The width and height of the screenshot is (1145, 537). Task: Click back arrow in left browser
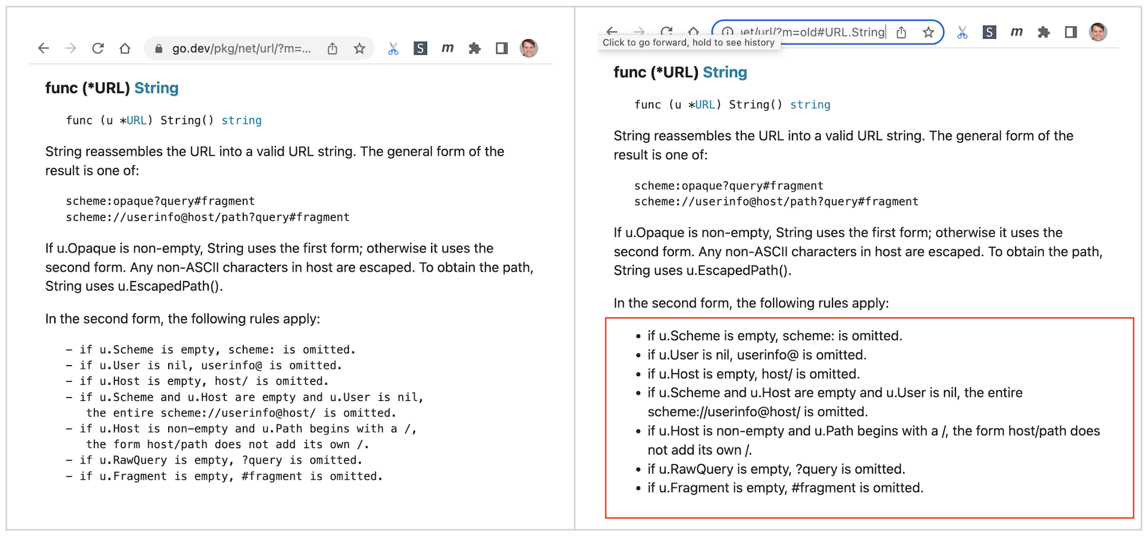(x=44, y=48)
